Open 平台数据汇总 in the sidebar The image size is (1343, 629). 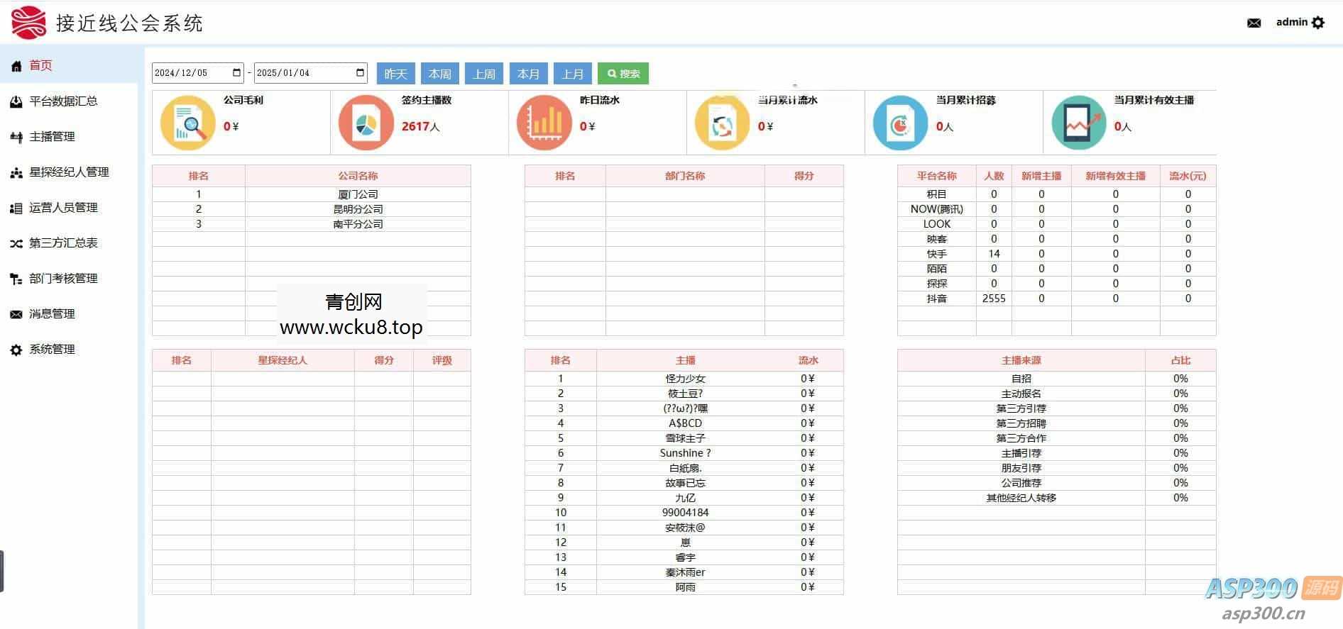[x=63, y=101]
